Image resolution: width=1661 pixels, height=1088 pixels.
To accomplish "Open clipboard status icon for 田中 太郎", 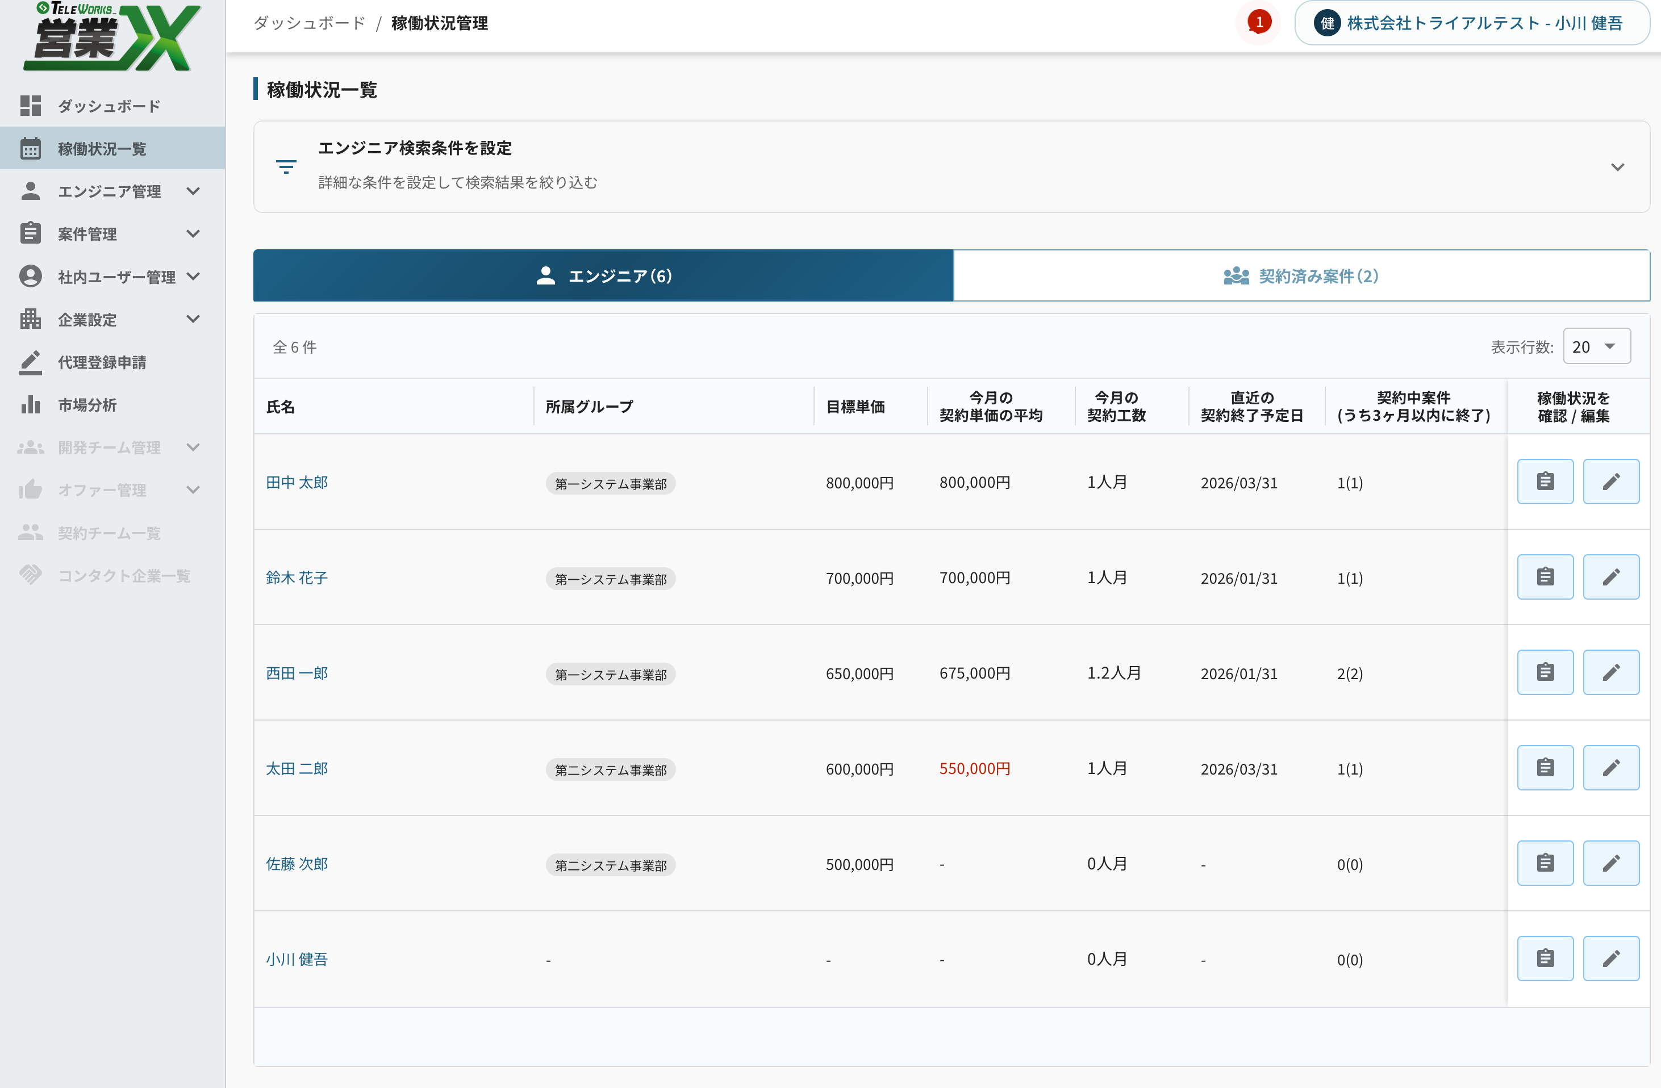I will point(1545,481).
